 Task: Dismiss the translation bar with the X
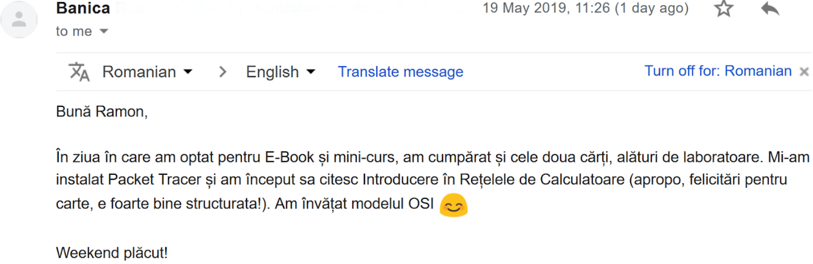[804, 72]
